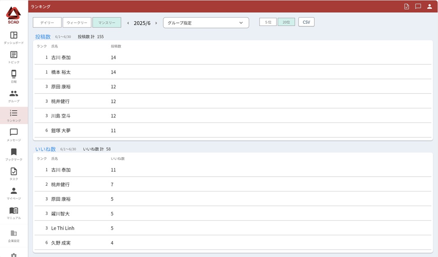
Task: Open the user profile icon in header
Action: pyautogui.click(x=429, y=7)
